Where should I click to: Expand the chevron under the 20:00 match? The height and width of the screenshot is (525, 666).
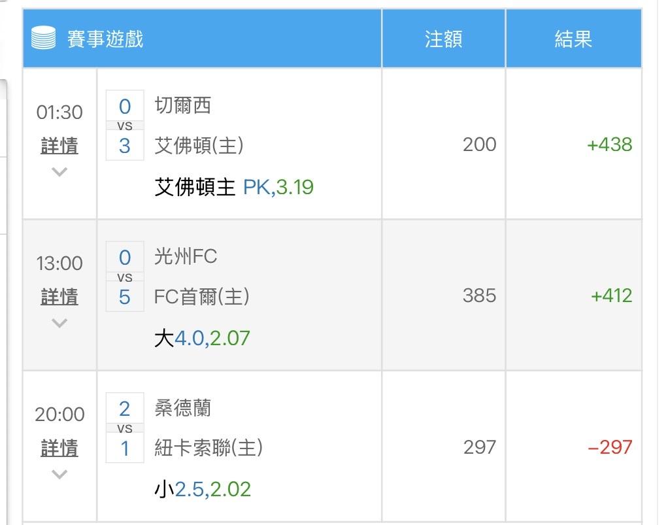pos(59,475)
